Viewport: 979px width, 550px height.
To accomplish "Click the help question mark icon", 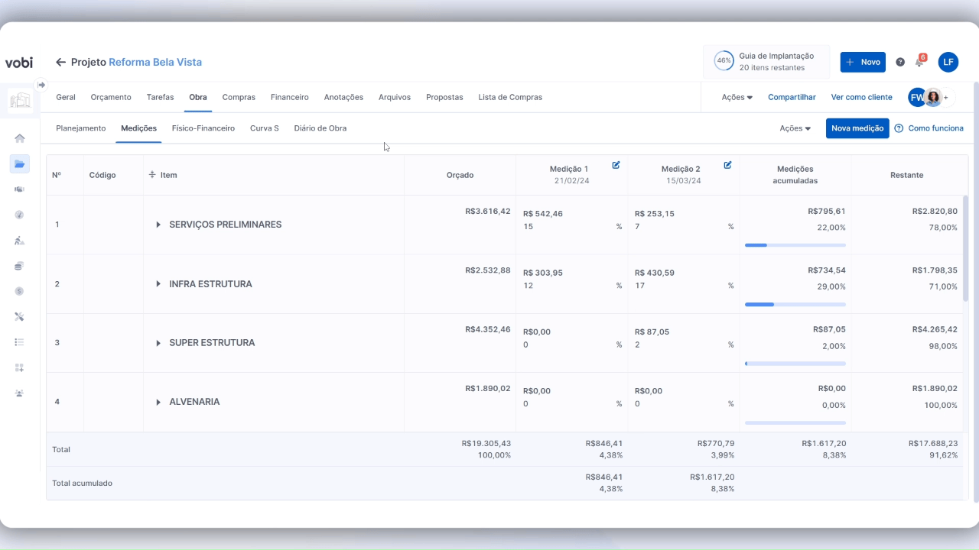I will point(900,62).
